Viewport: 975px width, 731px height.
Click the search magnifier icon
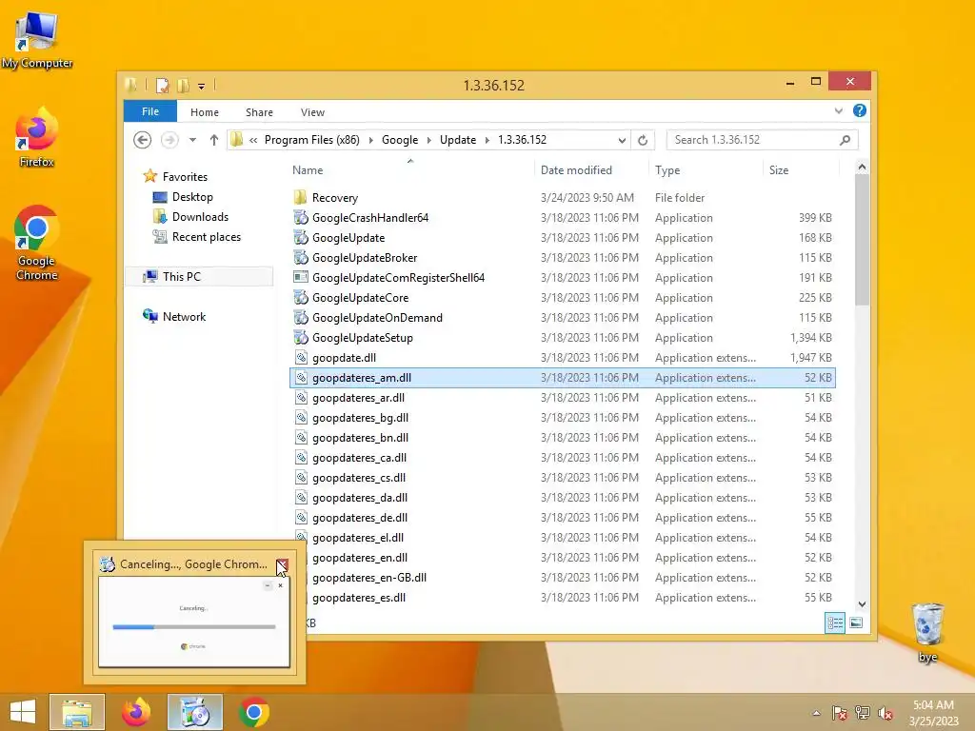846,140
